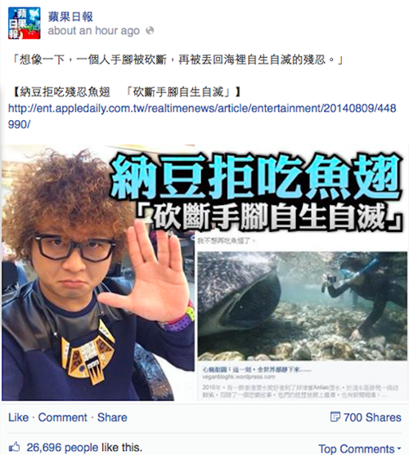View the 26,696 people who like this
The width and height of the screenshot is (409, 455).
[x=84, y=447]
